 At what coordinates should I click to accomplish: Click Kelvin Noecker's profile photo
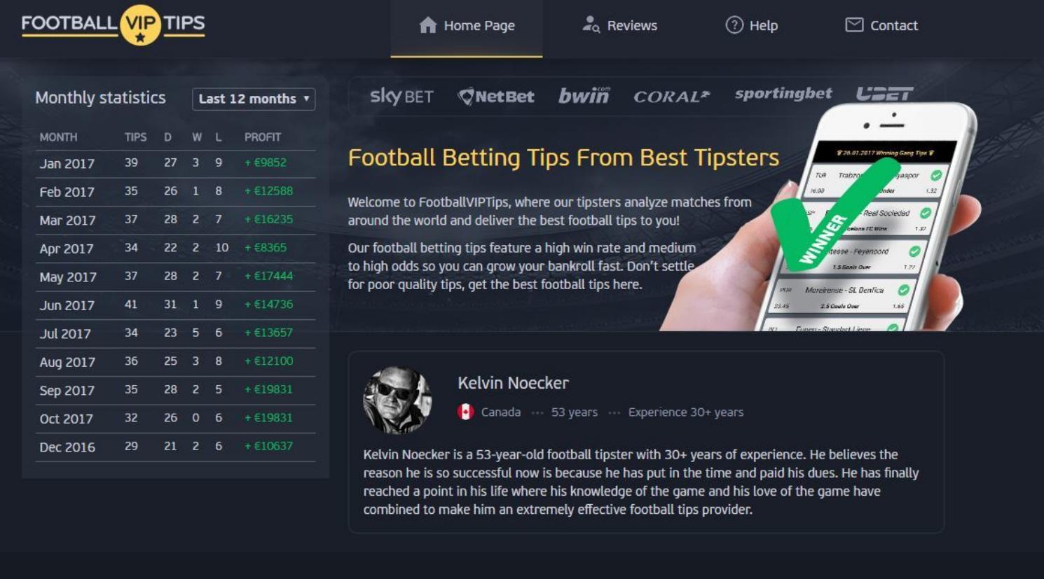pos(397,400)
